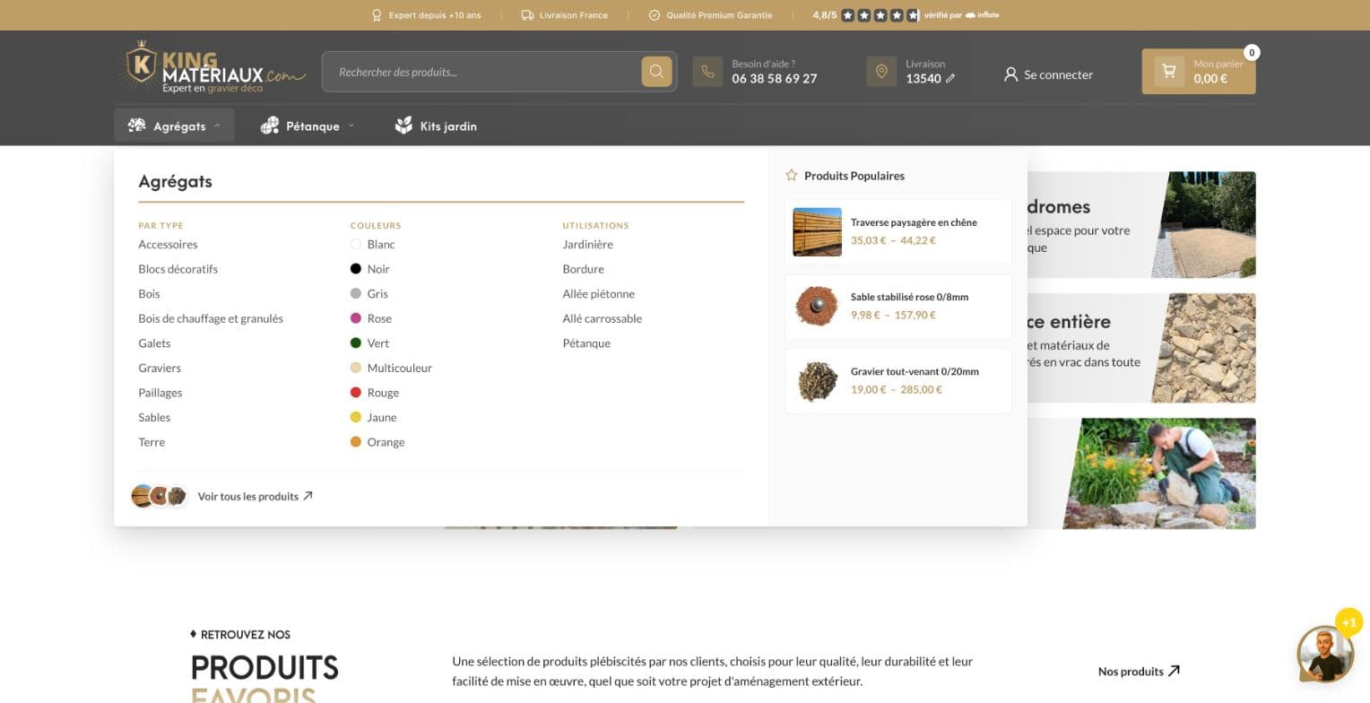The image size is (1370, 703).
Task: Click the Kits jardin leaf icon
Action: (x=403, y=126)
